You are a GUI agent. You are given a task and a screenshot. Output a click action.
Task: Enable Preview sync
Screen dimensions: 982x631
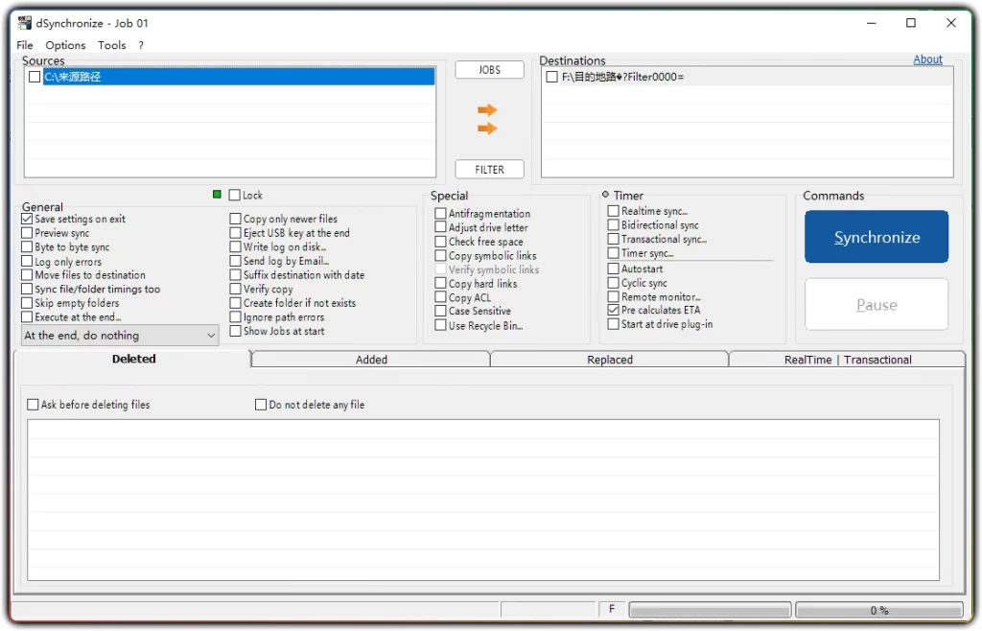[26, 232]
